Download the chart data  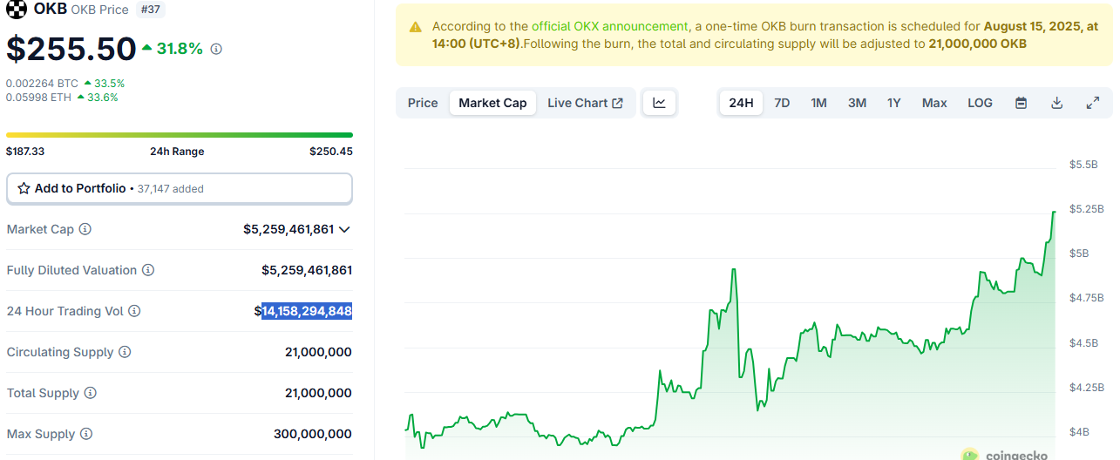click(x=1056, y=103)
